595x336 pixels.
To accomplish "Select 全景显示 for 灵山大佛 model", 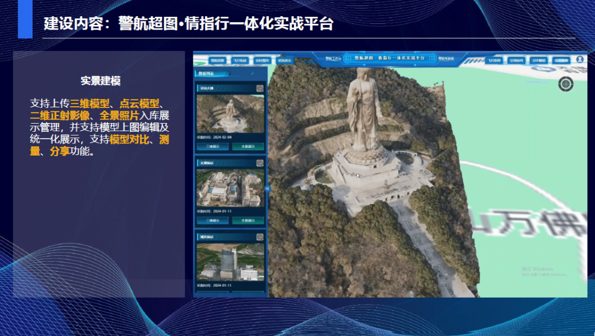I will click(x=248, y=147).
